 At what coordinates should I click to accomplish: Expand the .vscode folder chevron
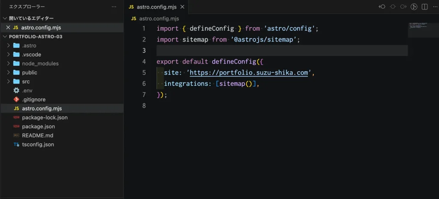pyautogui.click(x=9, y=54)
